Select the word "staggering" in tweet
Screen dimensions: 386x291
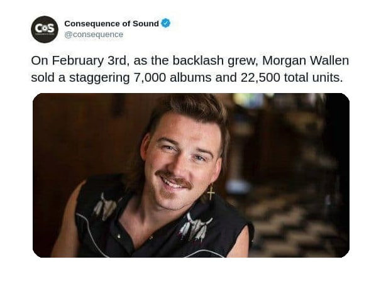coord(99,78)
